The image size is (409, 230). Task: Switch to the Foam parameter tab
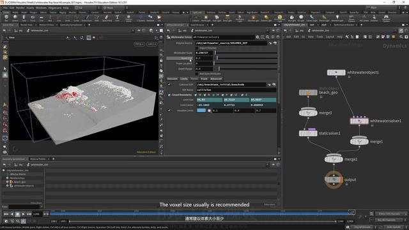point(204,79)
